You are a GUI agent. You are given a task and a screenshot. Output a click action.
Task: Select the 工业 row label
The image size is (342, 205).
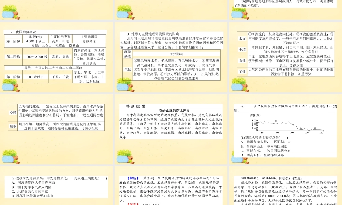(x=242, y=72)
